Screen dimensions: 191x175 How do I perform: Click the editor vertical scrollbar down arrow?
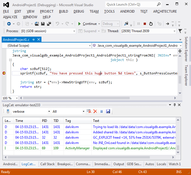click(180, 93)
